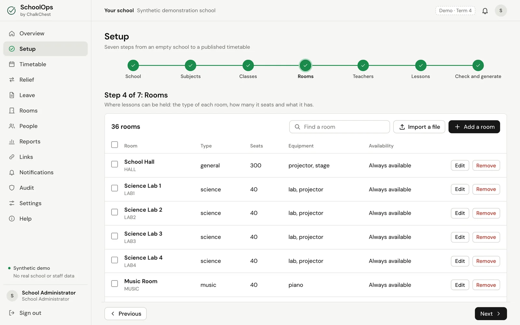Viewport: 520px width, 325px height.
Task: Go to Check and generate step circle
Action: coord(478,65)
